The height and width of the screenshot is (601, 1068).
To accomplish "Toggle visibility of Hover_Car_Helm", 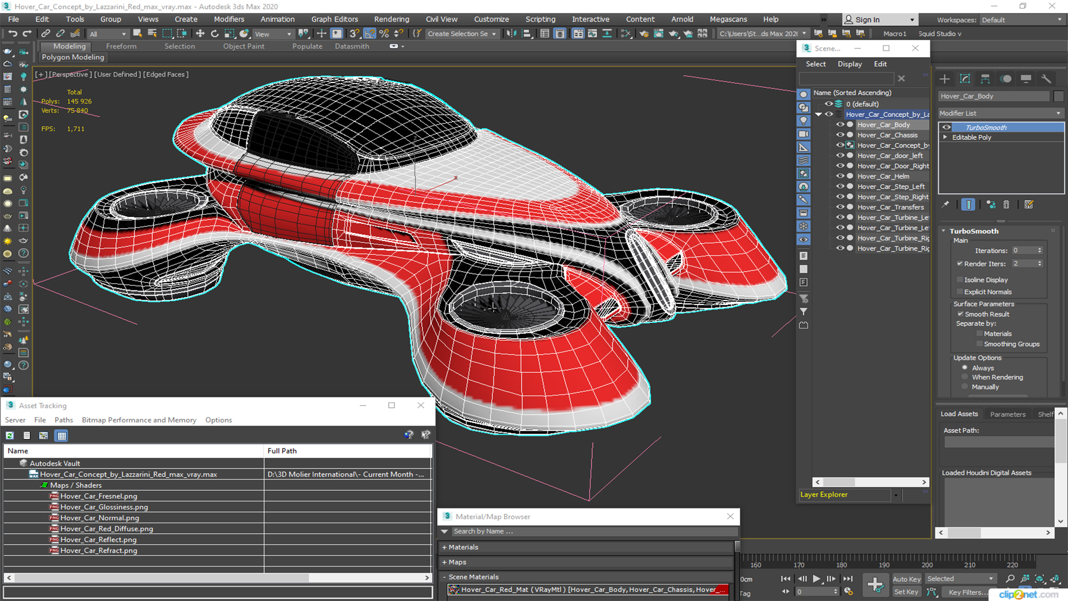I will tap(840, 176).
